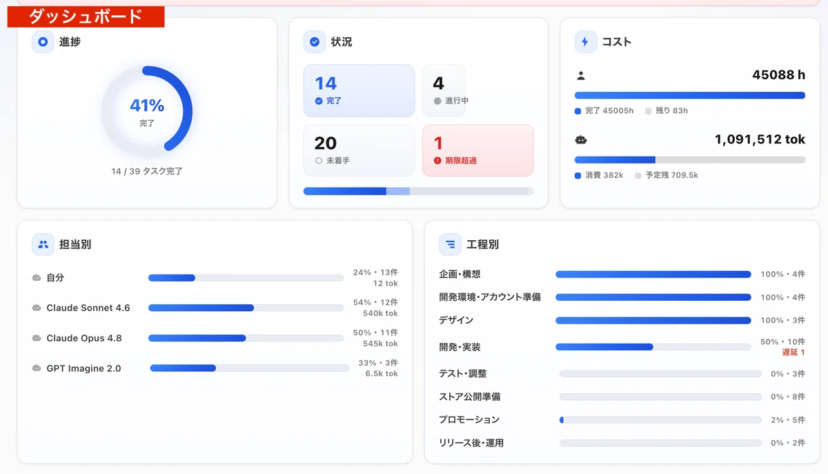Select the デザイン phase label
This screenshot has width=828, height=474.
tap(456, 321)
